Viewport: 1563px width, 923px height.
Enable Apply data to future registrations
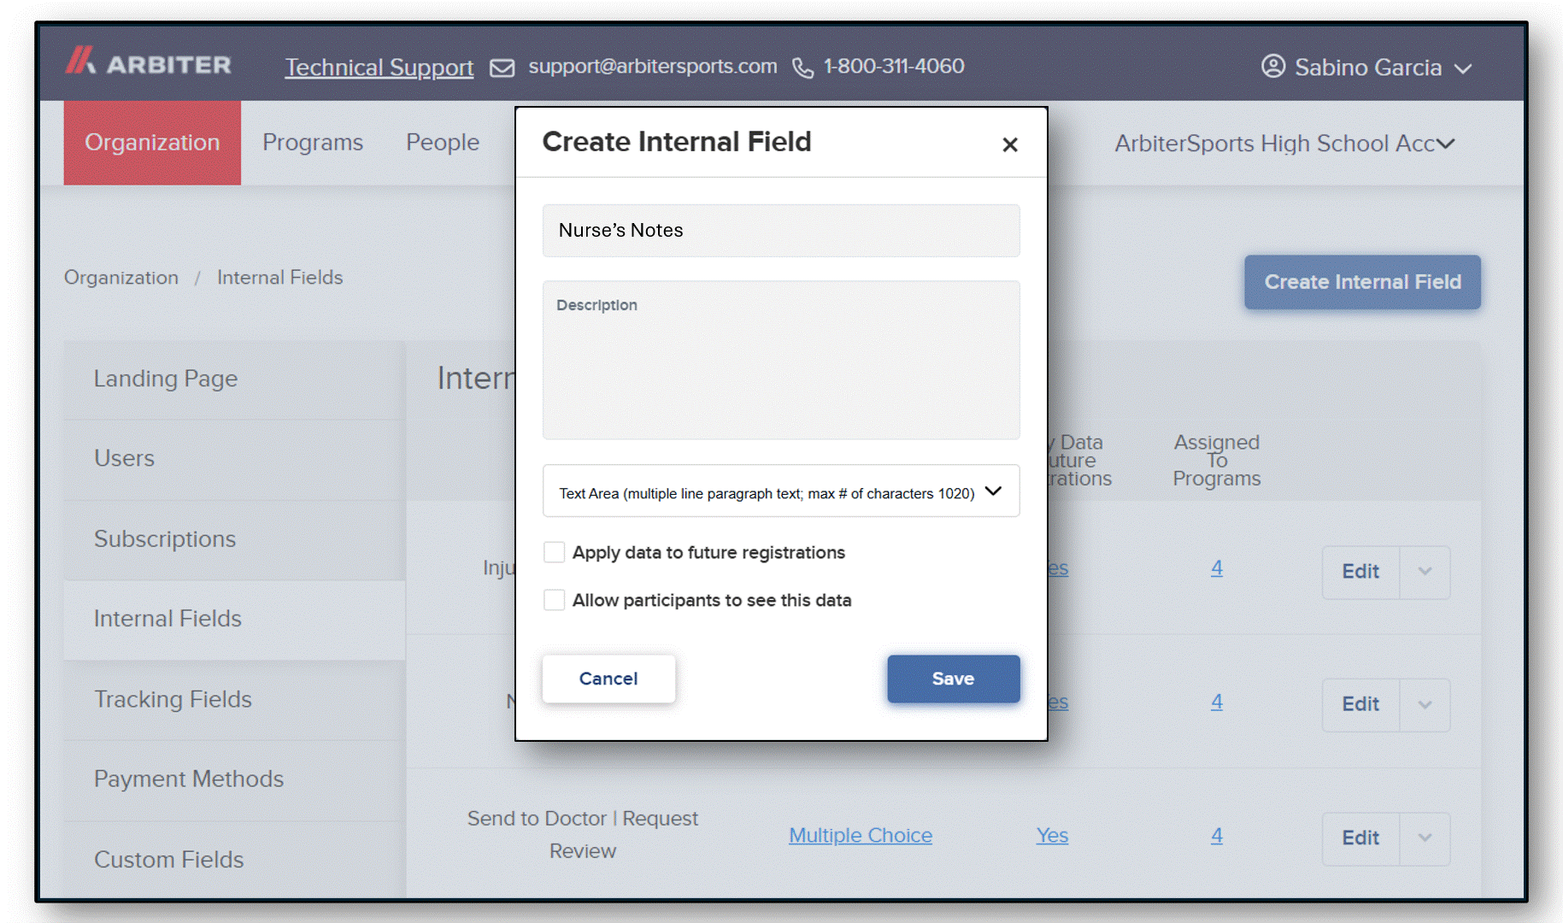[x=554, y=552]
